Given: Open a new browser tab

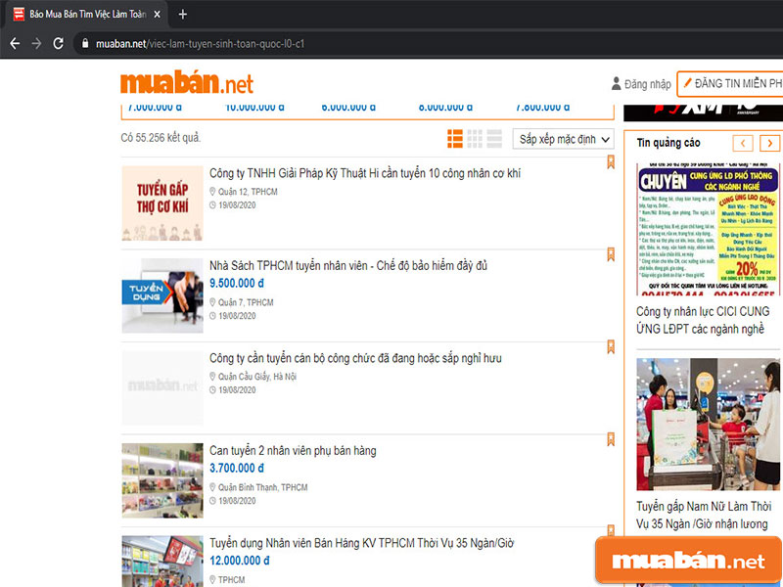Looking at the screenshot, I should (x=183, y=15).
